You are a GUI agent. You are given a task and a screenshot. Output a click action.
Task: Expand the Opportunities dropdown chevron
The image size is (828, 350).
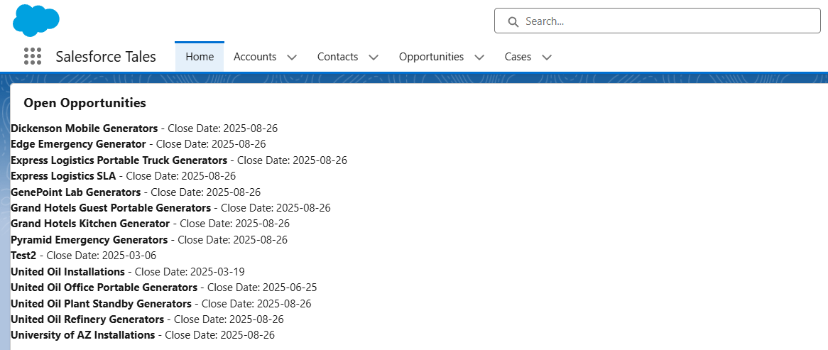pyautogui.click(x=479, y=57)
